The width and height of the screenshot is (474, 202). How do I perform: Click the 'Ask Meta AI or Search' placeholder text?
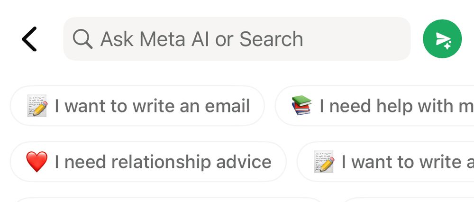[201, 39]
